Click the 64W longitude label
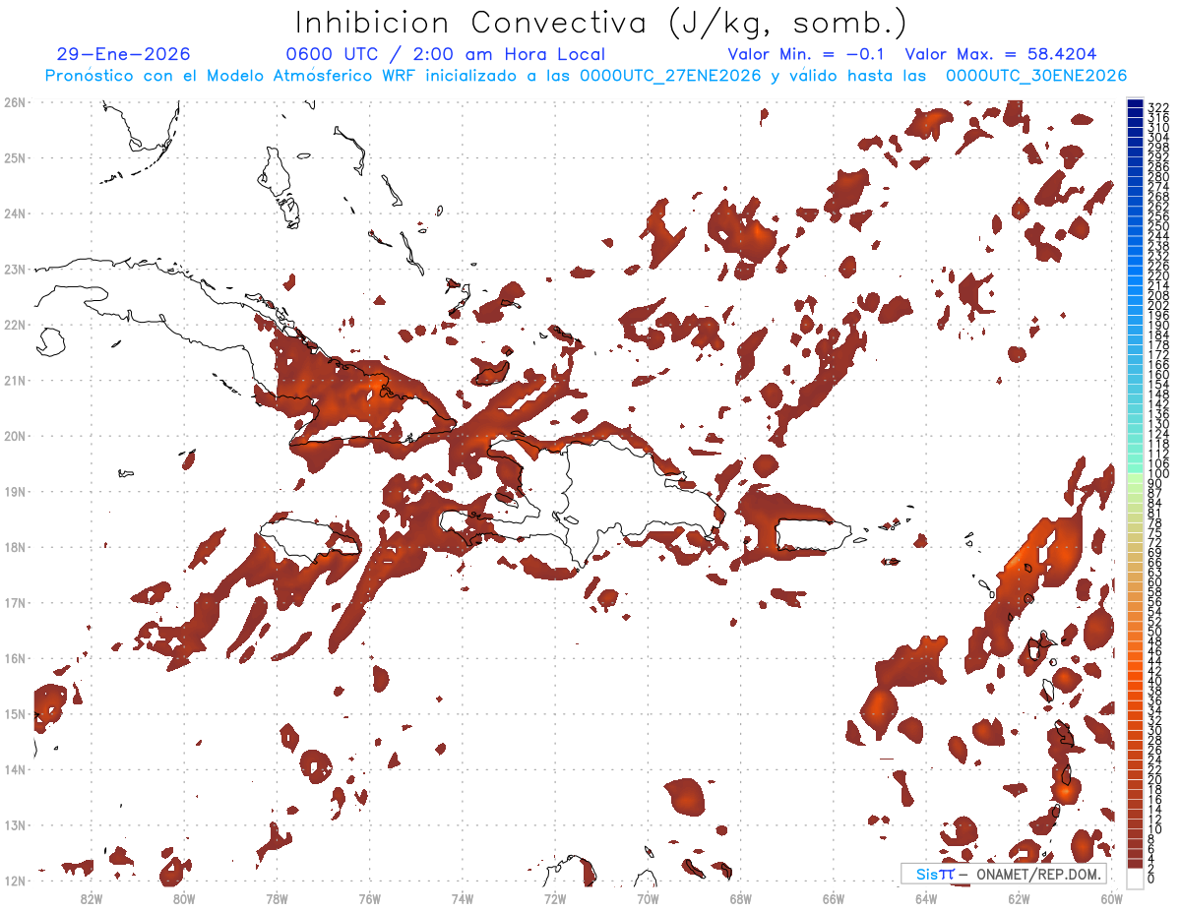Viewport: 1181px width, 912px height. [x=926, y=898]
